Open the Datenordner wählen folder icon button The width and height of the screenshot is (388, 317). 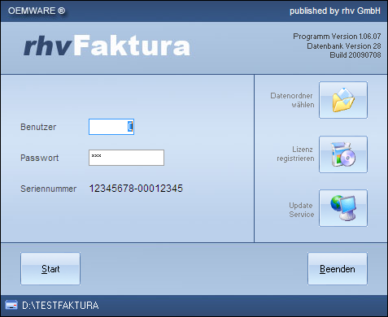(x=343, y=100)
